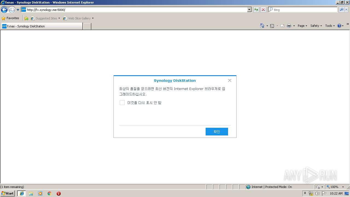
Task: Click the security lock status icon
Action: point(318,187)
